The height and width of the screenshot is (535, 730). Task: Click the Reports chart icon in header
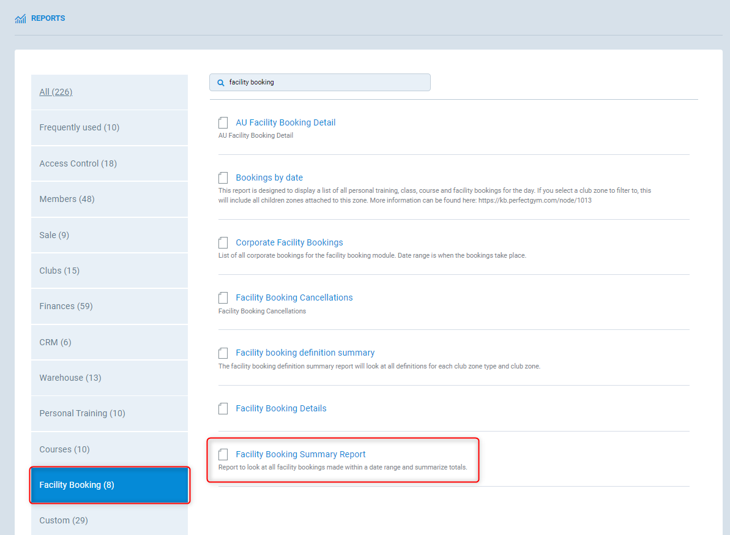click(20, 19)
